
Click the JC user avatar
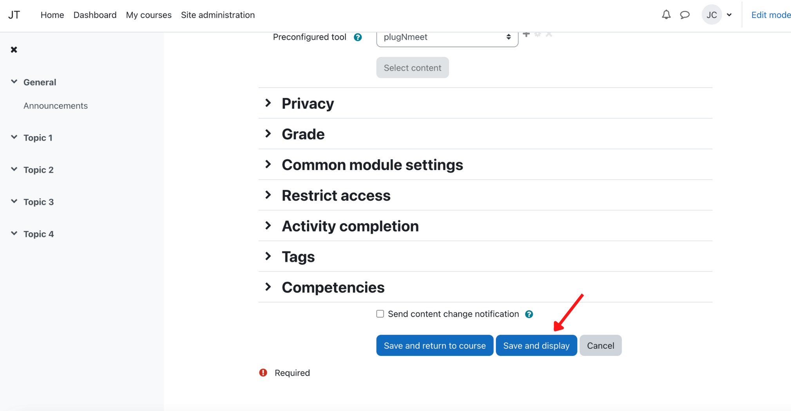click(x=711, y=15)
